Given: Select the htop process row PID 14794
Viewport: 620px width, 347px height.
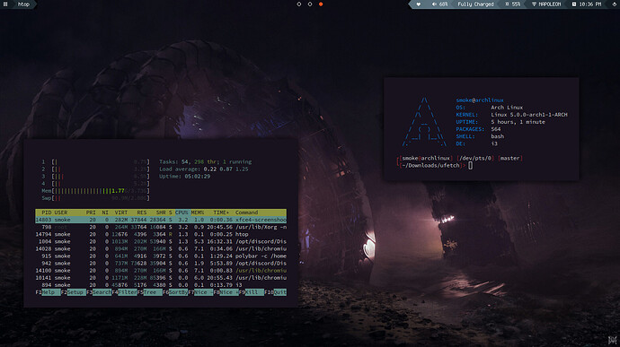Looking at the screenshot, I should (161, 234).
